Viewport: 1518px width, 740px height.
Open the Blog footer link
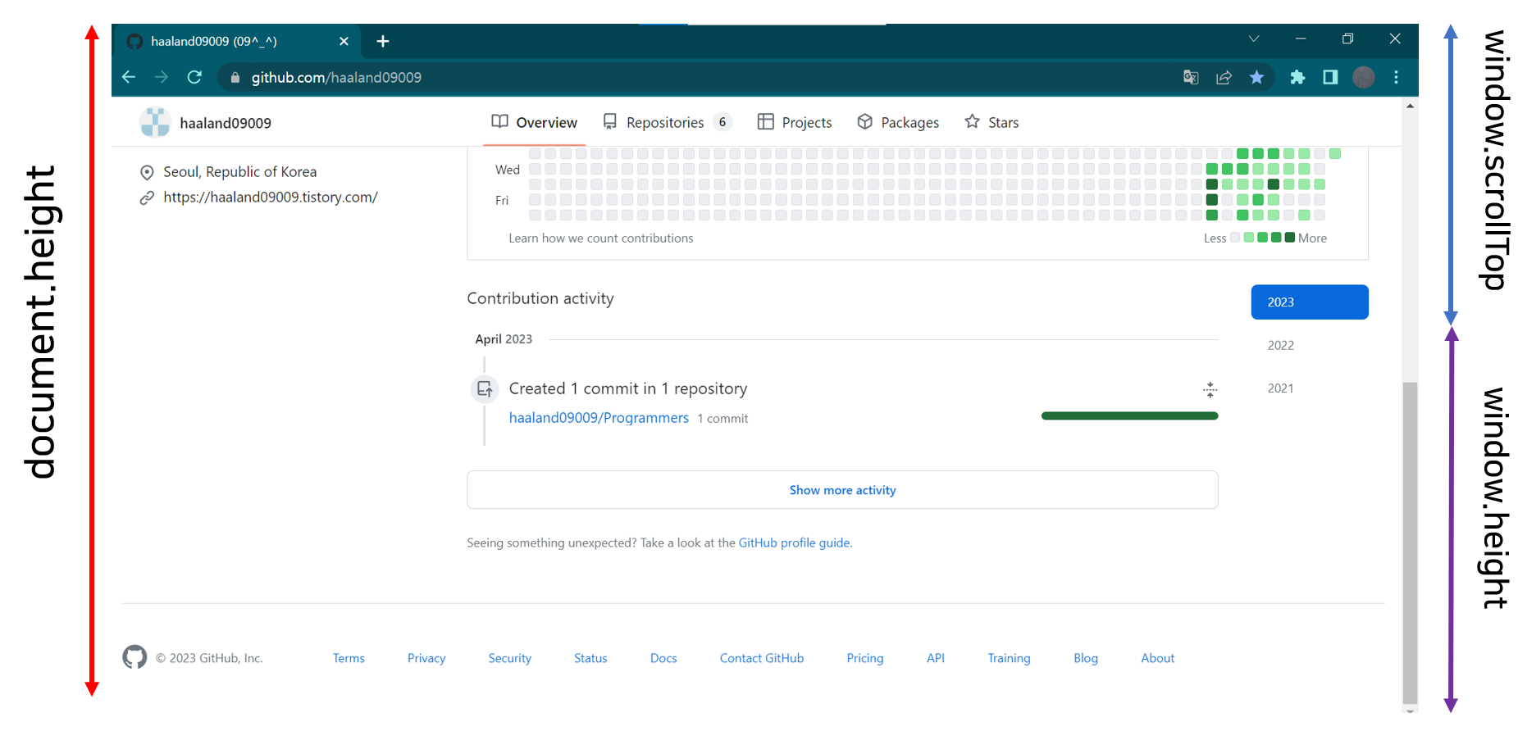tap(1086, 658)
